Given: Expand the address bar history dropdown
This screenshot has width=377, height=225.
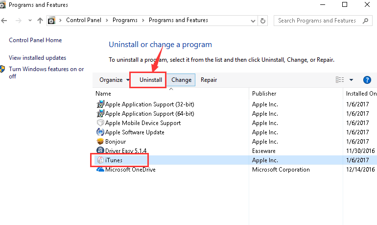Looking at the screenshot, I should coord(253,21).
